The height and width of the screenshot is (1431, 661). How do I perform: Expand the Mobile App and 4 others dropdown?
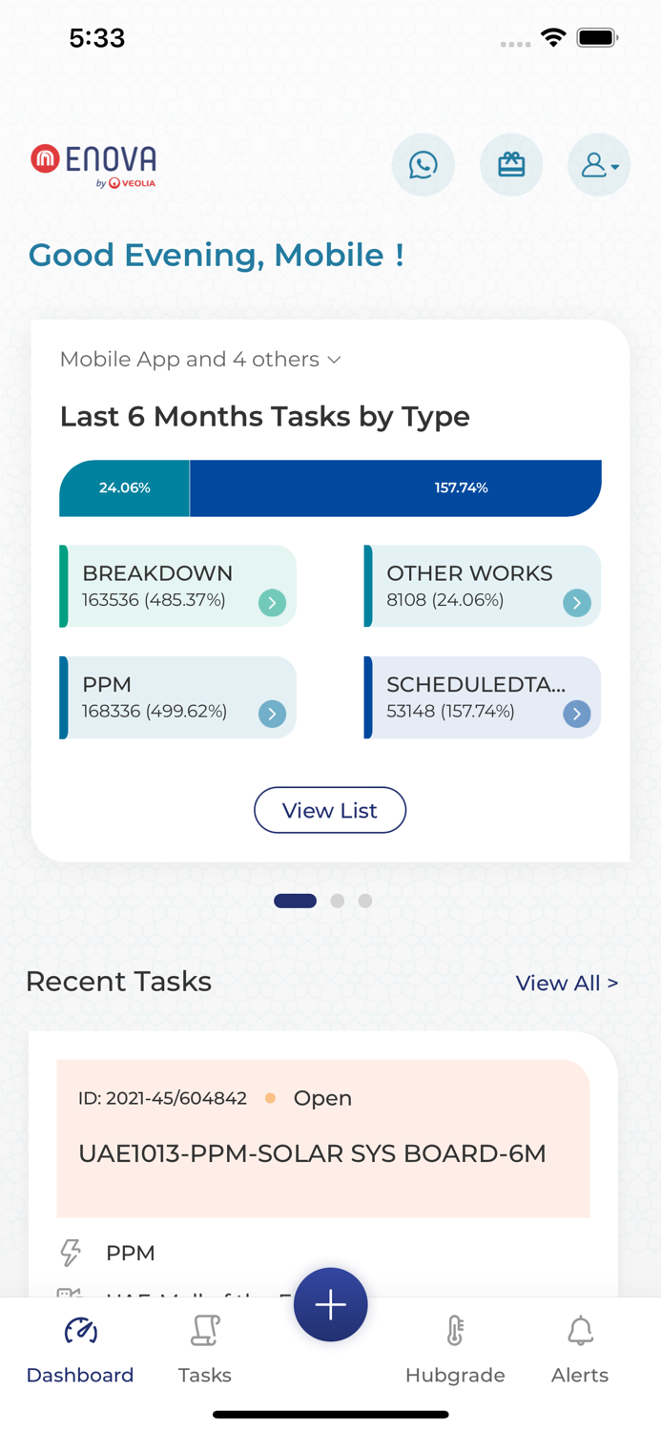[334, 360]
